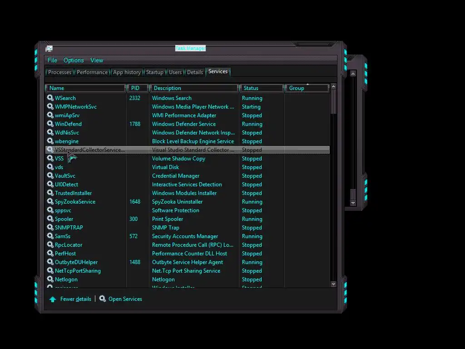This screenshot has width=465, height=349.
Task: Click the up arrow icon beside Fewer details
Action: click(53, 299)
